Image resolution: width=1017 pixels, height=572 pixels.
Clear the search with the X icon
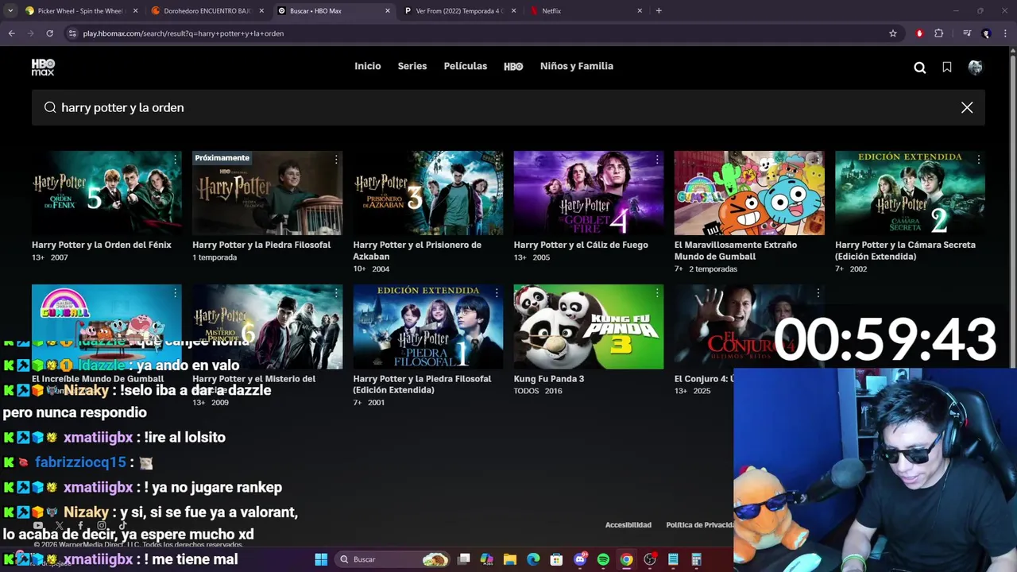pyautogui.click(x=967, y=107)
